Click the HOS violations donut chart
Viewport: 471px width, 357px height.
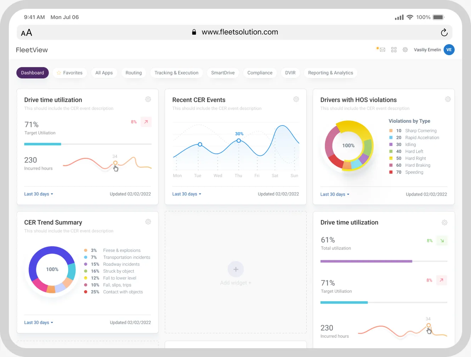349,146
